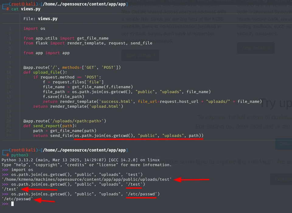The image size is (292, 213).
Task: Click the "f = request.files['file']" line
Action: point(73,82)
